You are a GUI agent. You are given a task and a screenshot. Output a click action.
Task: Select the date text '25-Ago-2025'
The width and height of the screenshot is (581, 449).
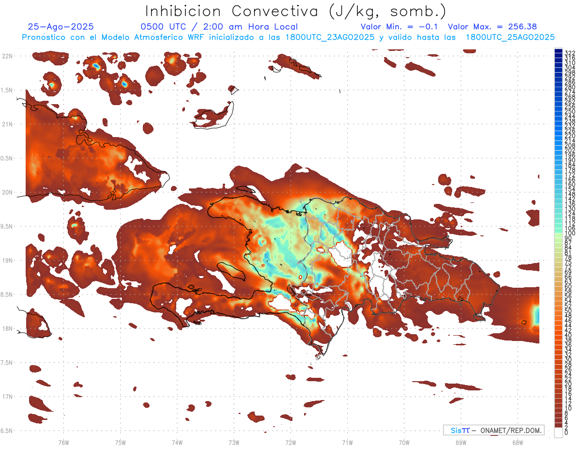pos(61,27)
